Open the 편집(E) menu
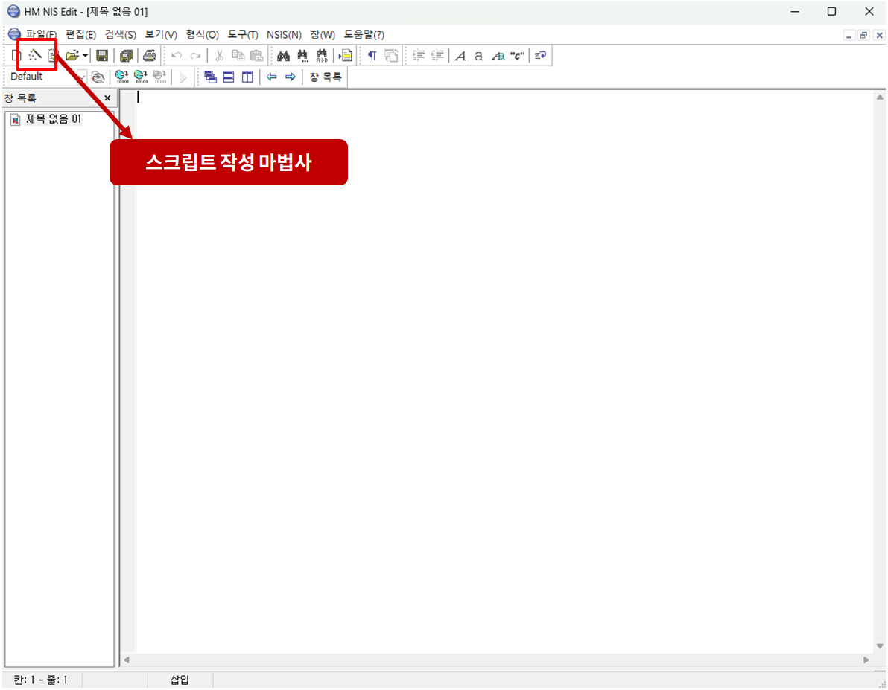Screen dimensions: 888x690 [80, 34]
